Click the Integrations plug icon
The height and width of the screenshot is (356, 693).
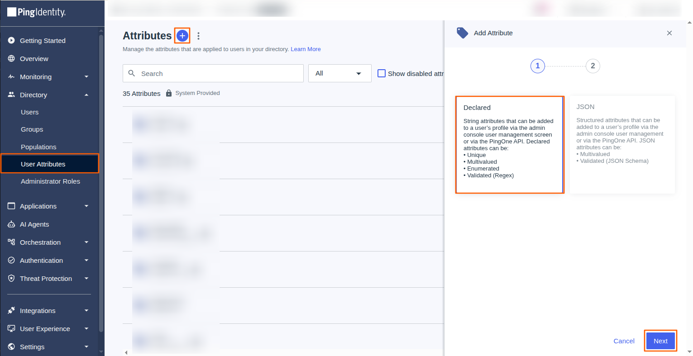pyautogui.click(x=11, y=311)
